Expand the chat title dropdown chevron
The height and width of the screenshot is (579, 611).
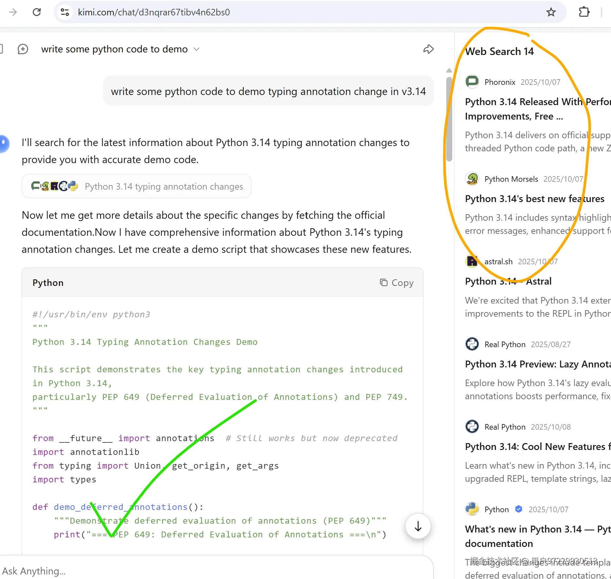[x=196, y=49]
